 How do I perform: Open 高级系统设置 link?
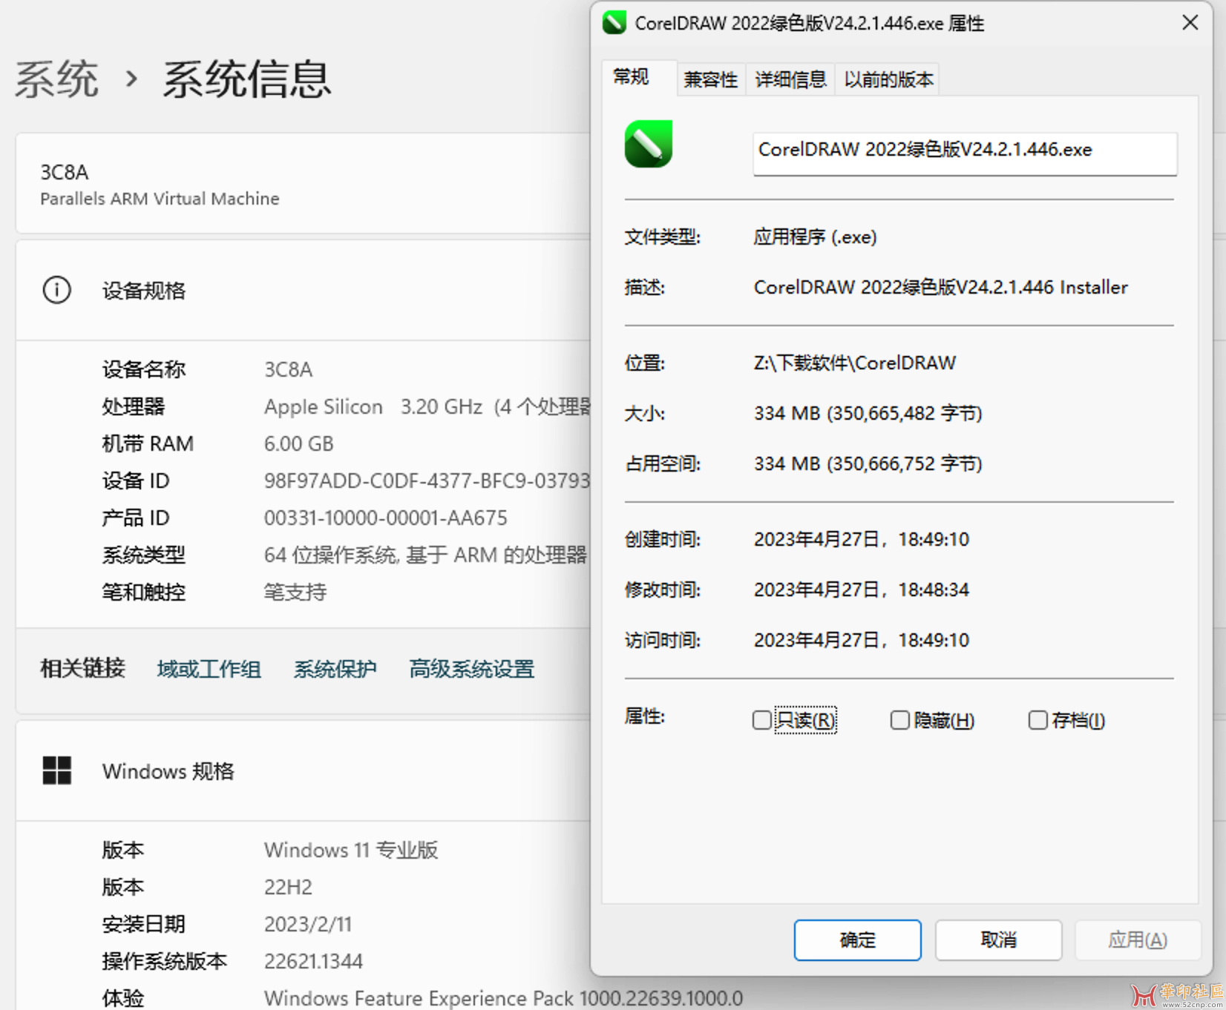tap(471, 669)
